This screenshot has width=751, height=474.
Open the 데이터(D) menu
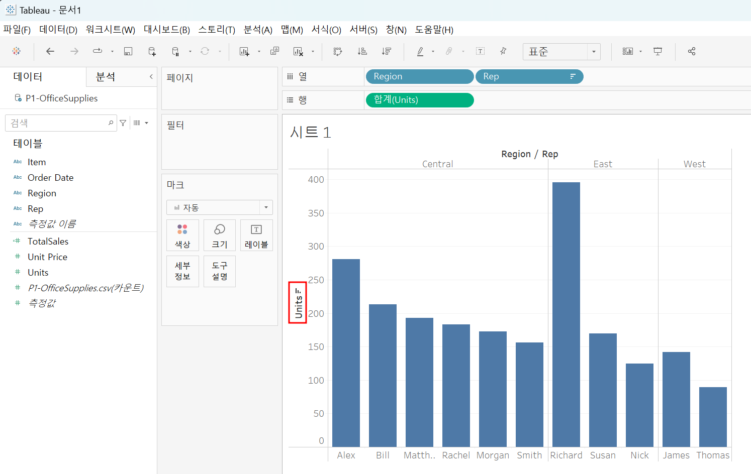tap(58, 30)
